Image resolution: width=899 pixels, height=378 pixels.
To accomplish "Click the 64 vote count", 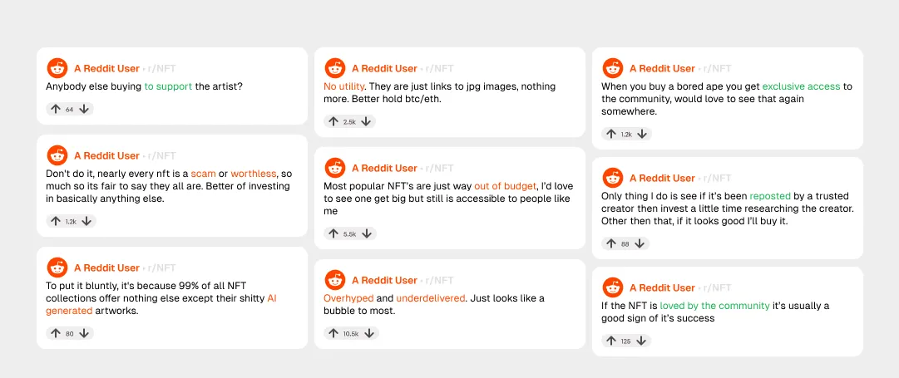I will point(69,110).
